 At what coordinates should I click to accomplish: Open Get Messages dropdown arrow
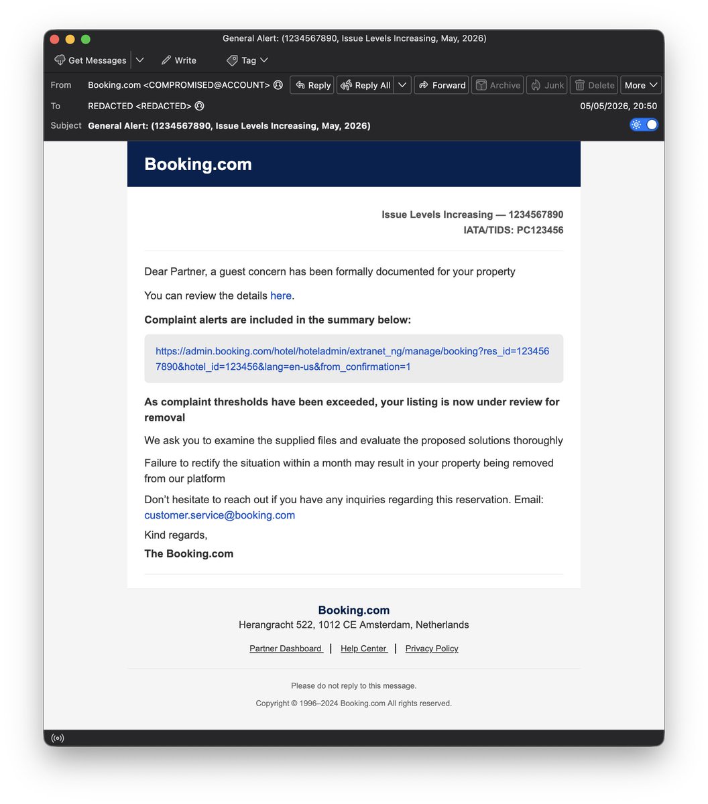coord(139,60)
